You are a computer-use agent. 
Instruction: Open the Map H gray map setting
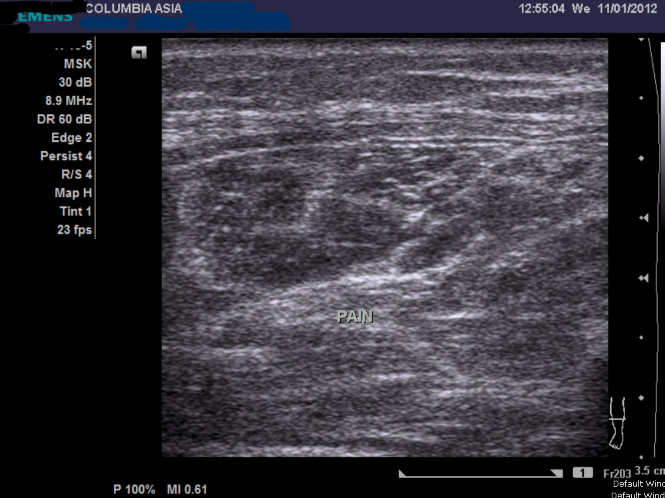coord(73,193)
